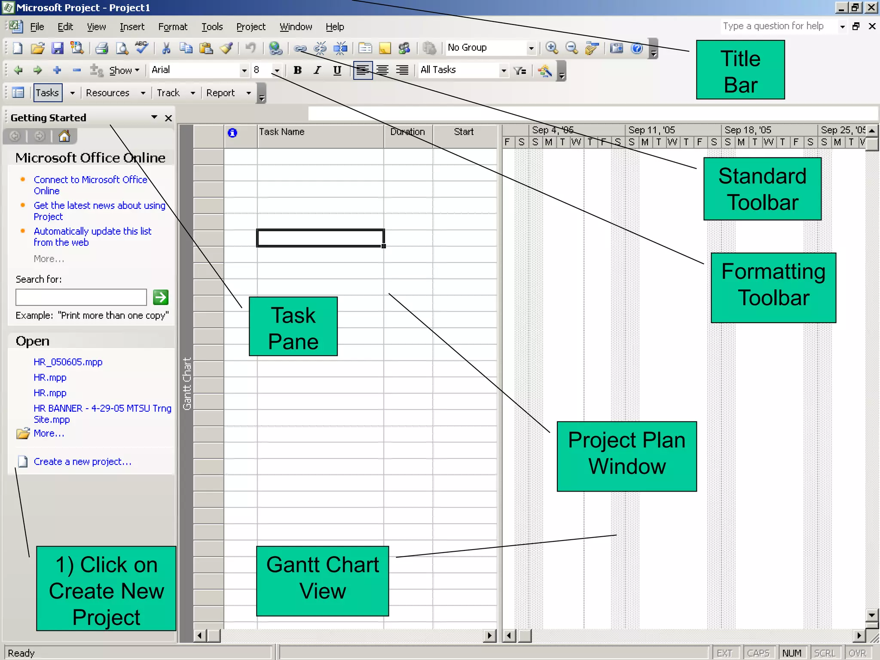Open the Insert menu
Viewport: 880px width, 660px height.
click(x=132, y=27)
